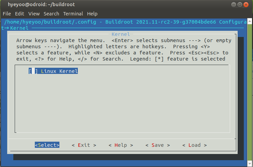Click the .config path header line
This screenshot has height=167, width=253.
click(125, 22)
